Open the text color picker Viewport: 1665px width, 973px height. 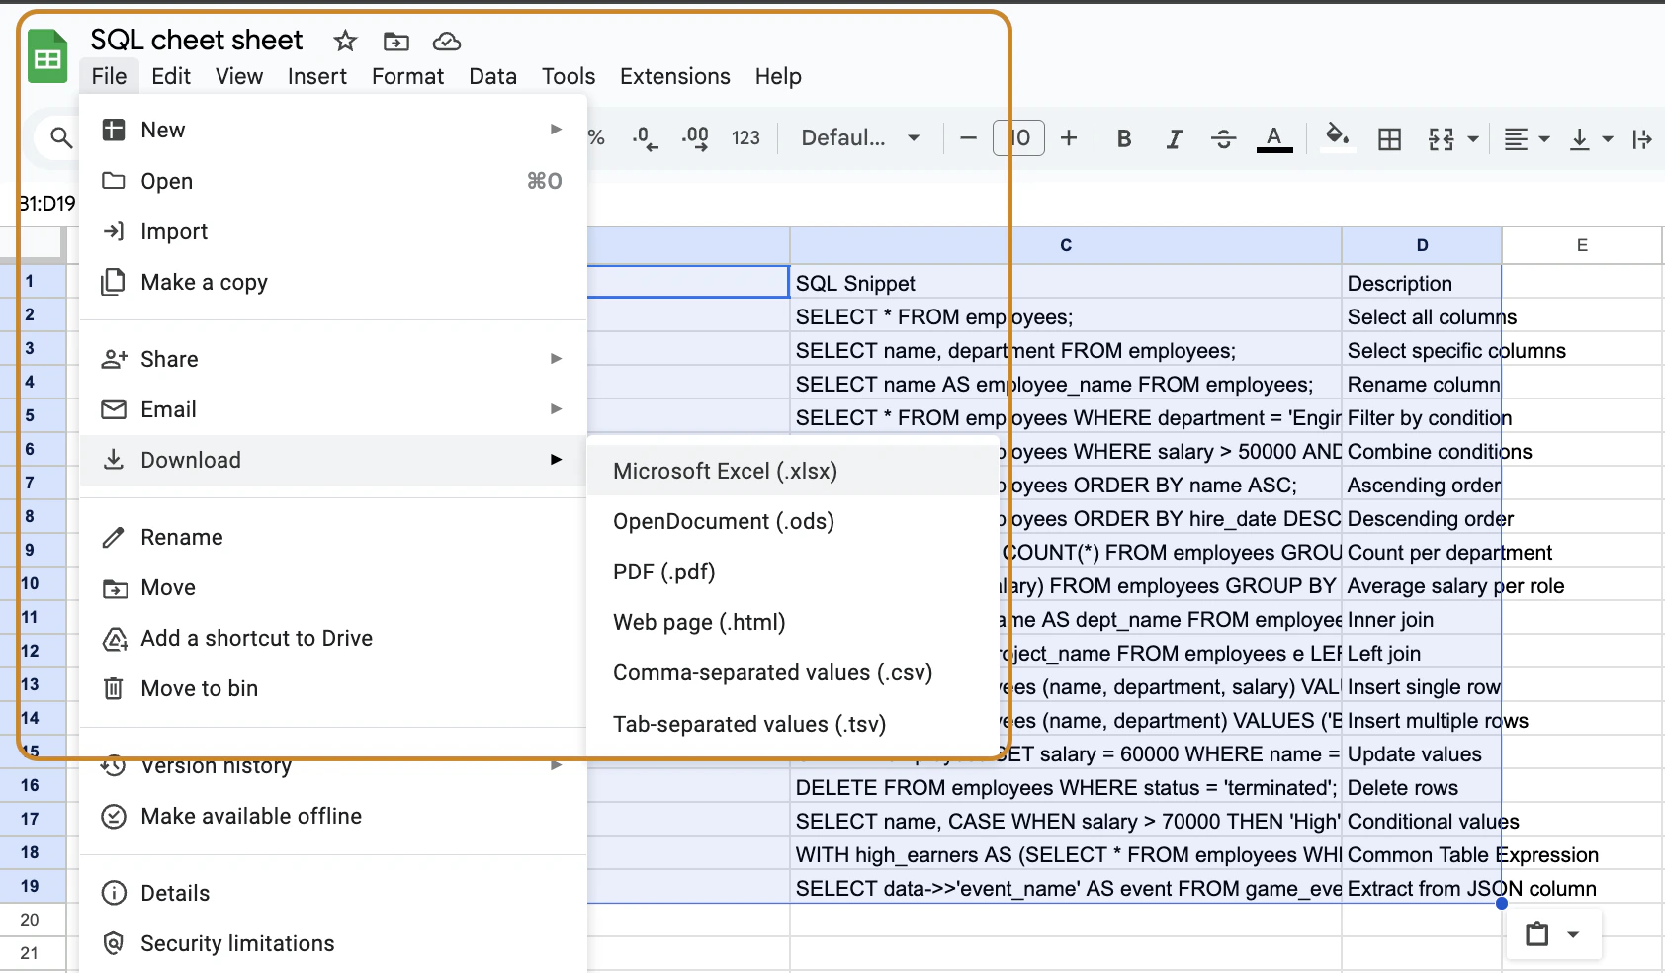1274,138
